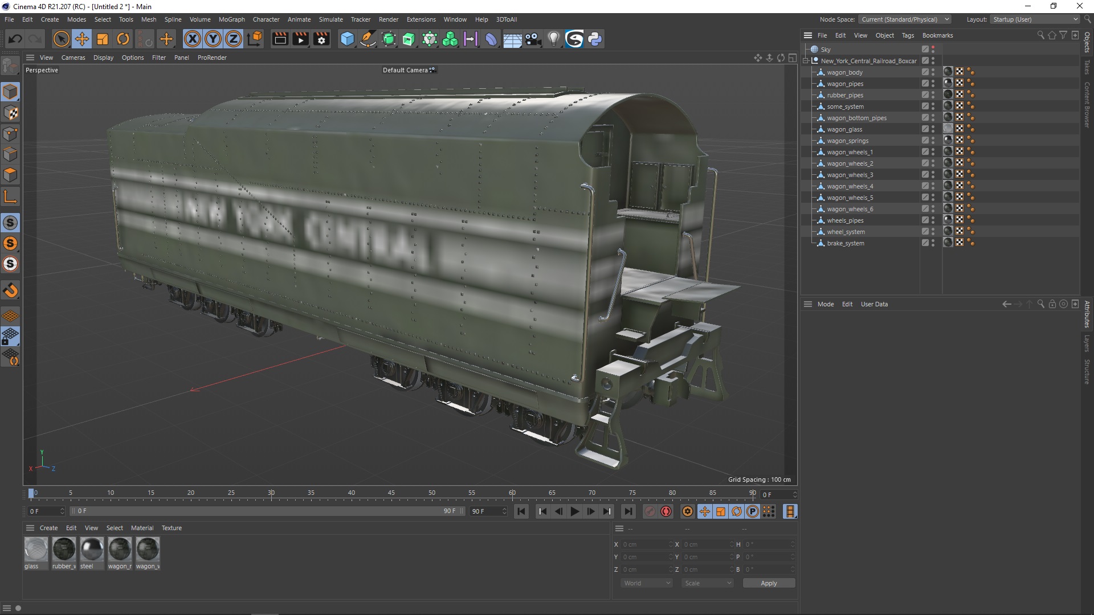
Task: Activate the Move tool
Action: [82, 39]
